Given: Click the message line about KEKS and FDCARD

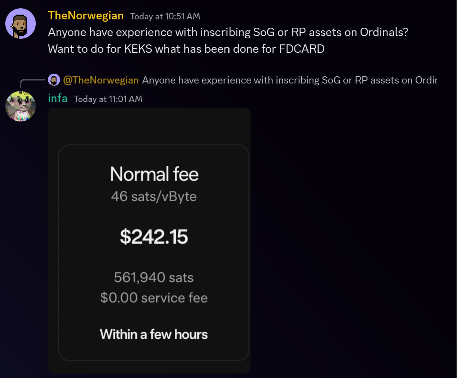Looking at the screenshot, I should [186, 49].
